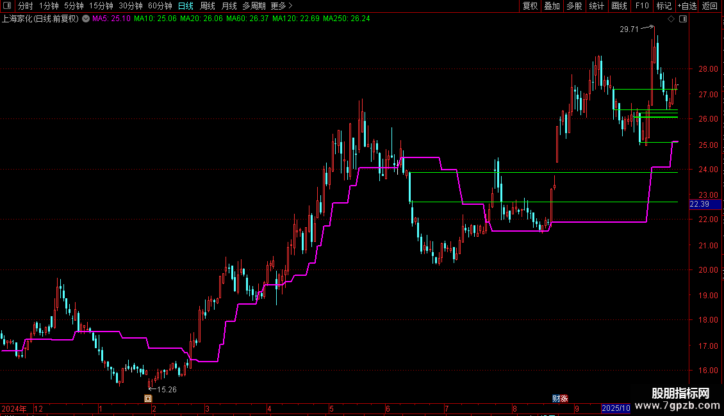
Task: Open the 多股 multi-stock view
Action: 575,6
